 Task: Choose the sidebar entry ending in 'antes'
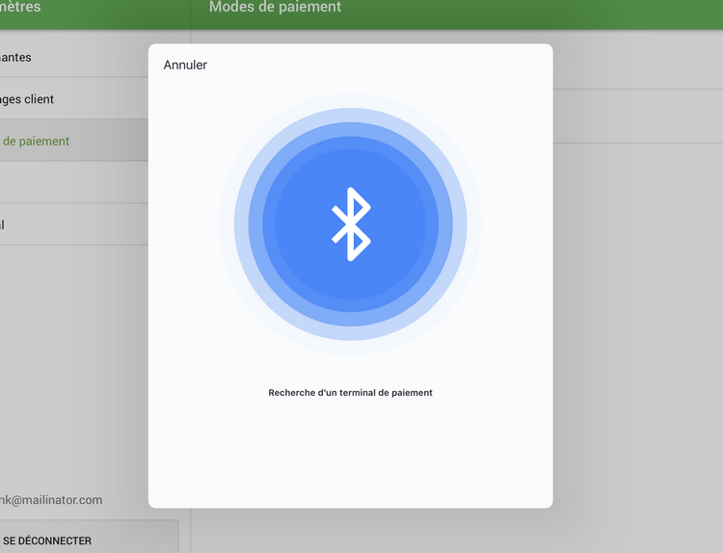tap(19, 58)
